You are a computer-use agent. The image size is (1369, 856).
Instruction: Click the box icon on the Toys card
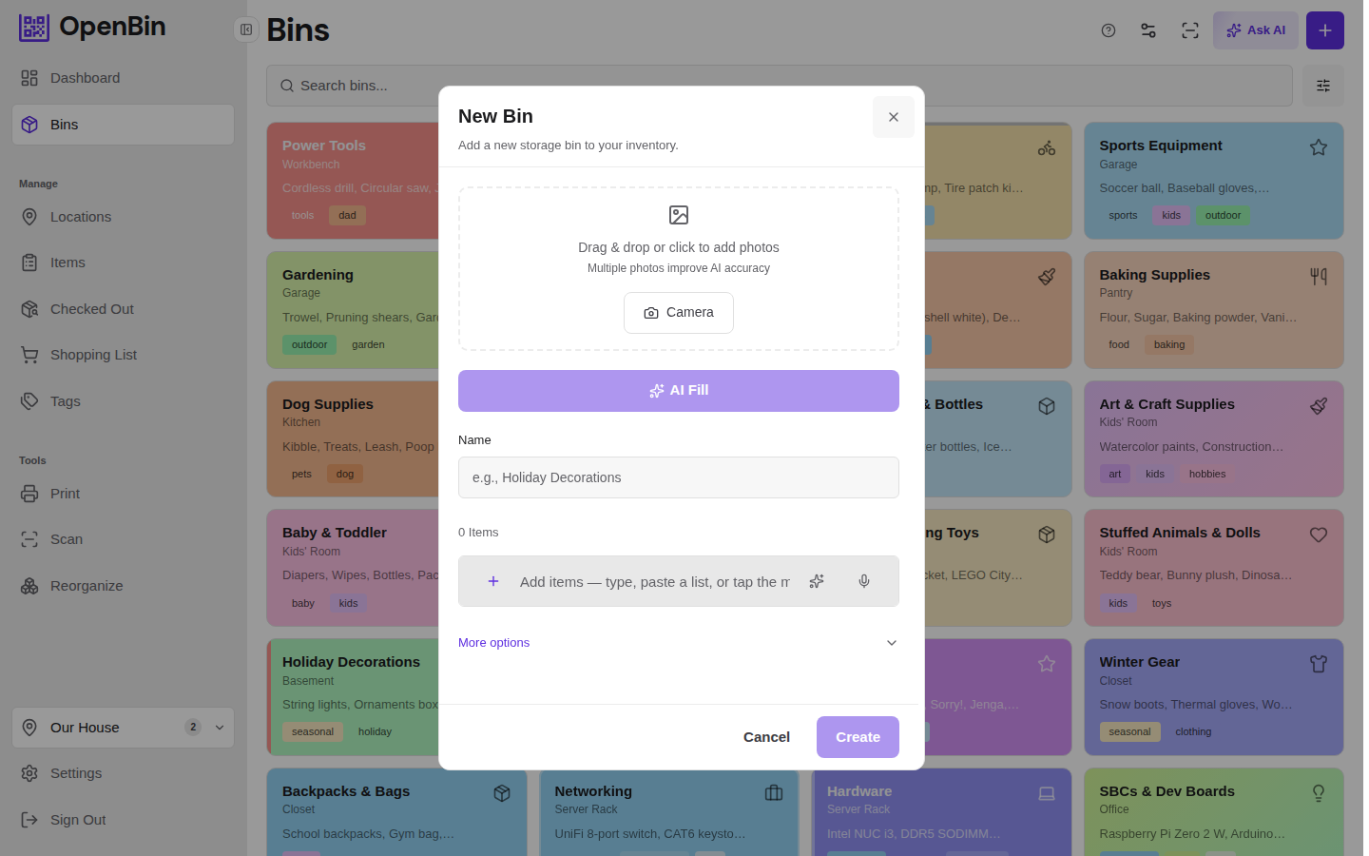1047,535
